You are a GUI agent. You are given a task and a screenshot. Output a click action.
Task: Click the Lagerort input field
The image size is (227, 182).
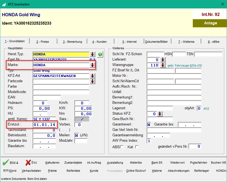coord(160,108)
